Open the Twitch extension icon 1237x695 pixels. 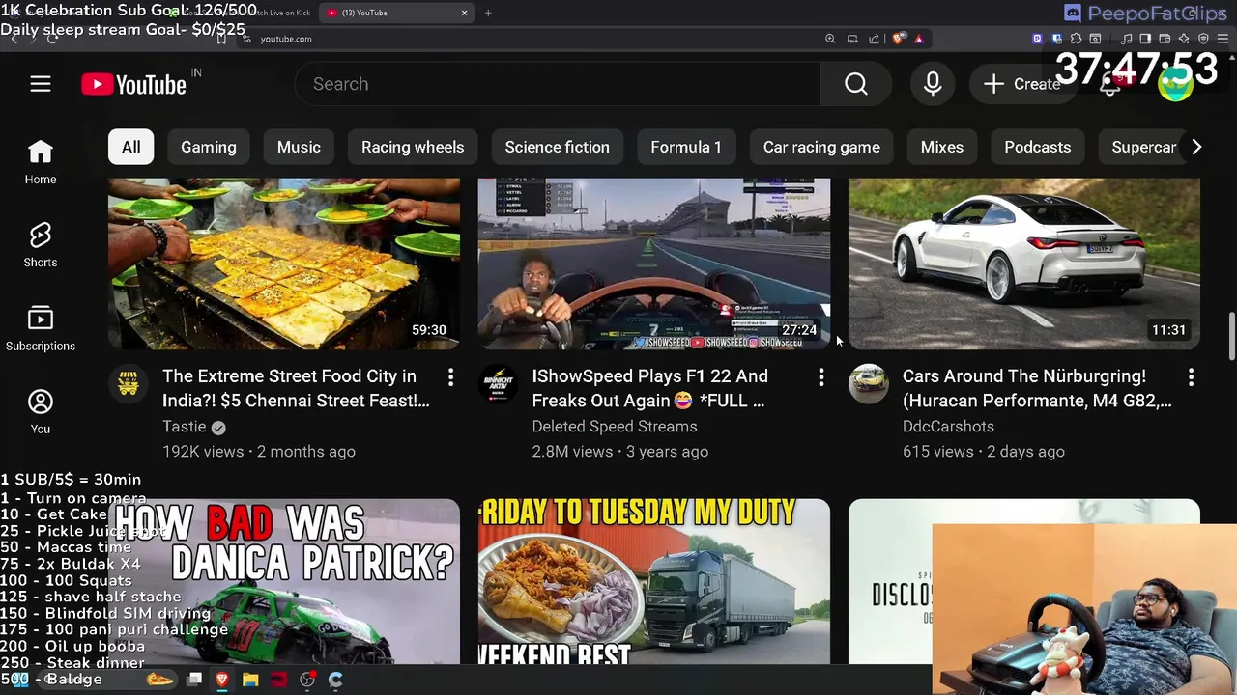point(1037,39)
